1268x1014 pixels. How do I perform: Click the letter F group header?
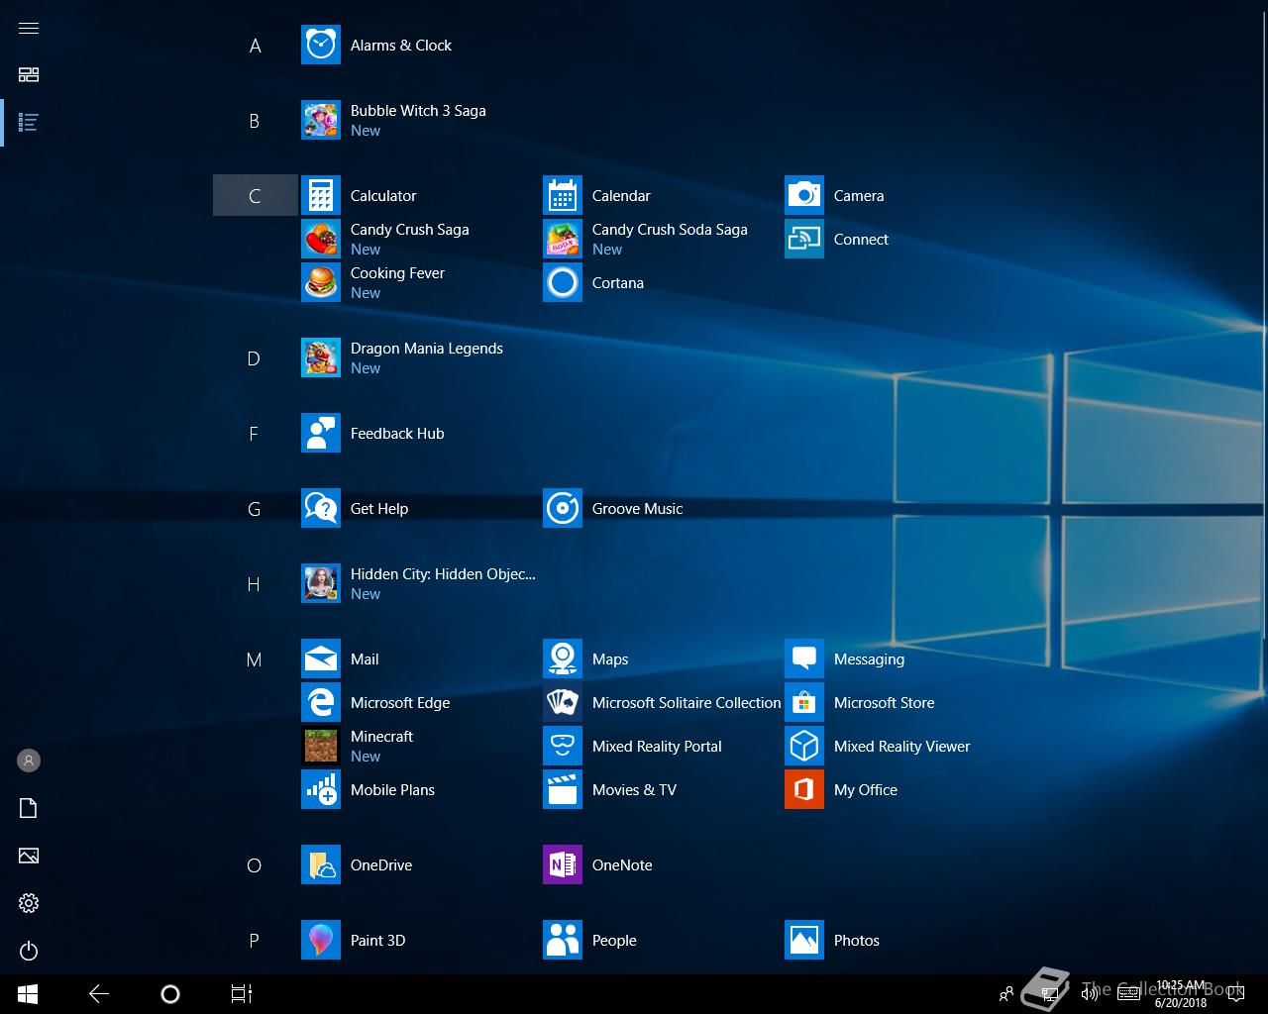click(x=255, y=434)
